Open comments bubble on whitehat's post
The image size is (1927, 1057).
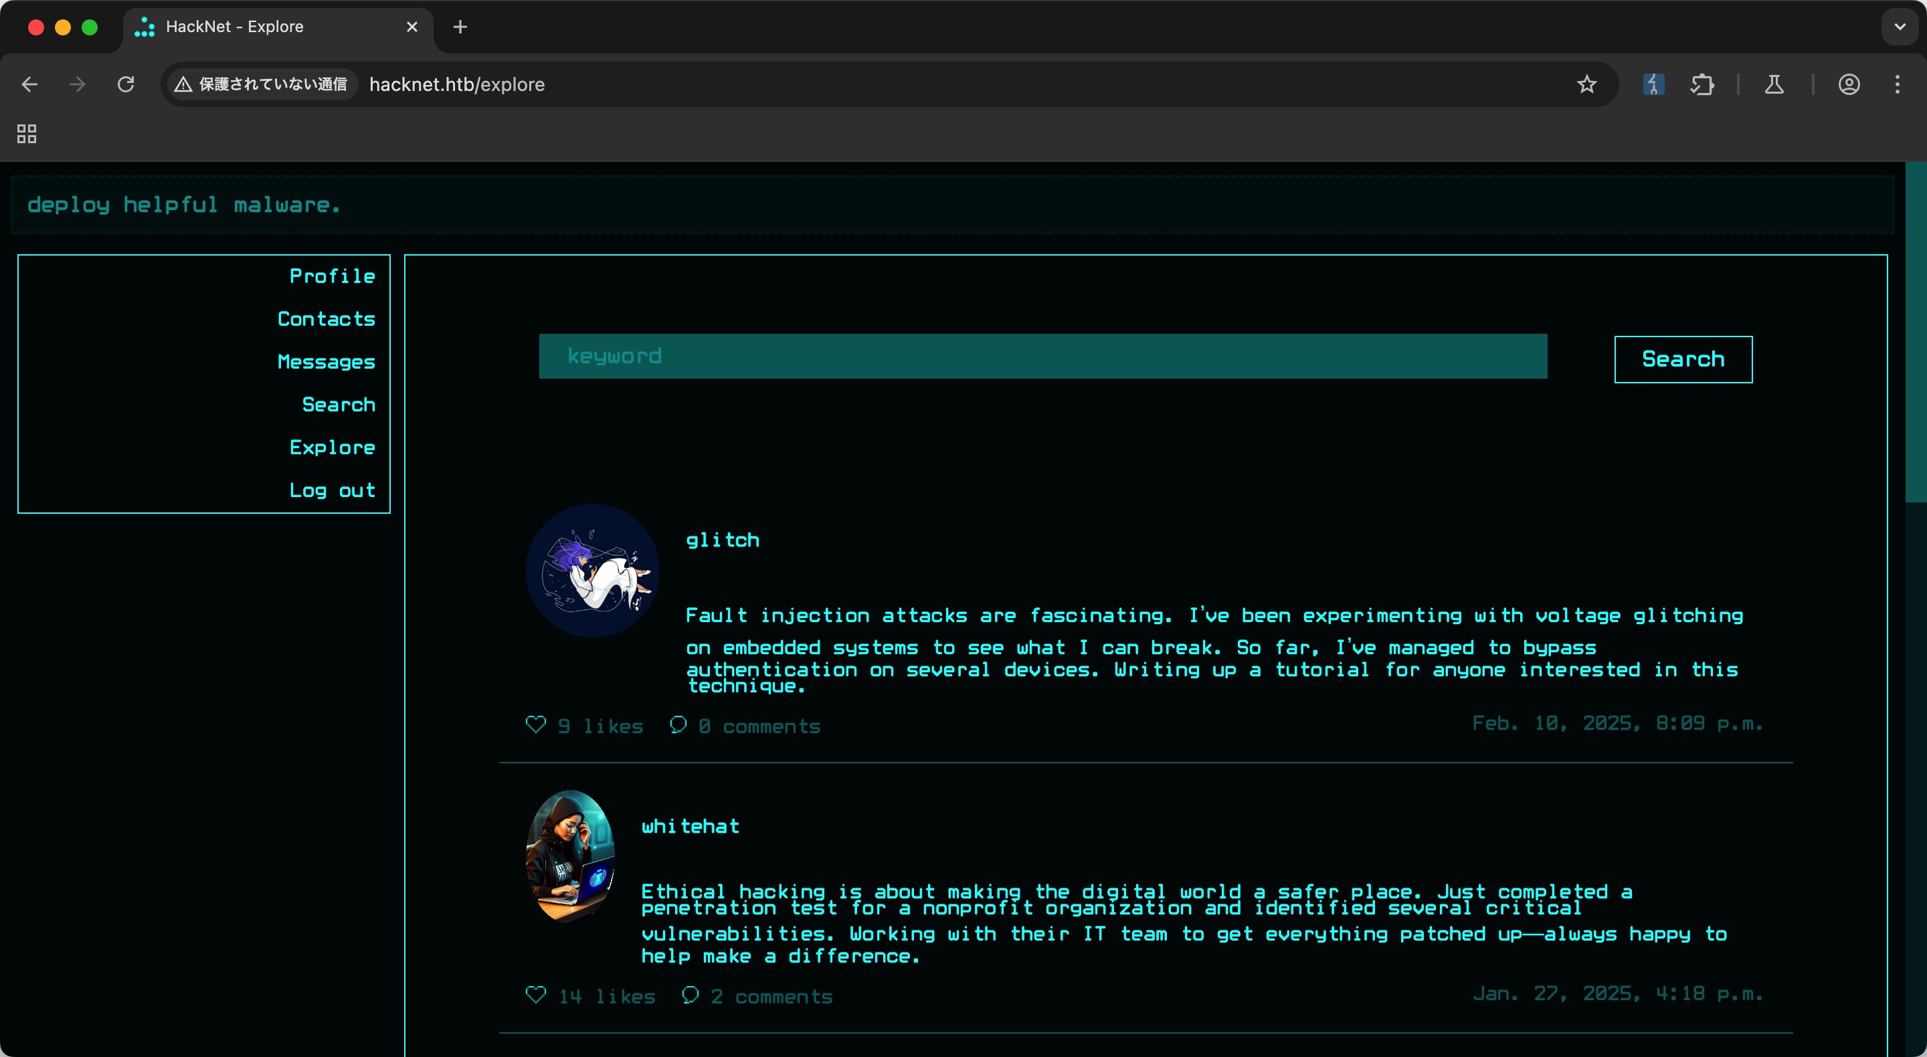tap(690, 994)
